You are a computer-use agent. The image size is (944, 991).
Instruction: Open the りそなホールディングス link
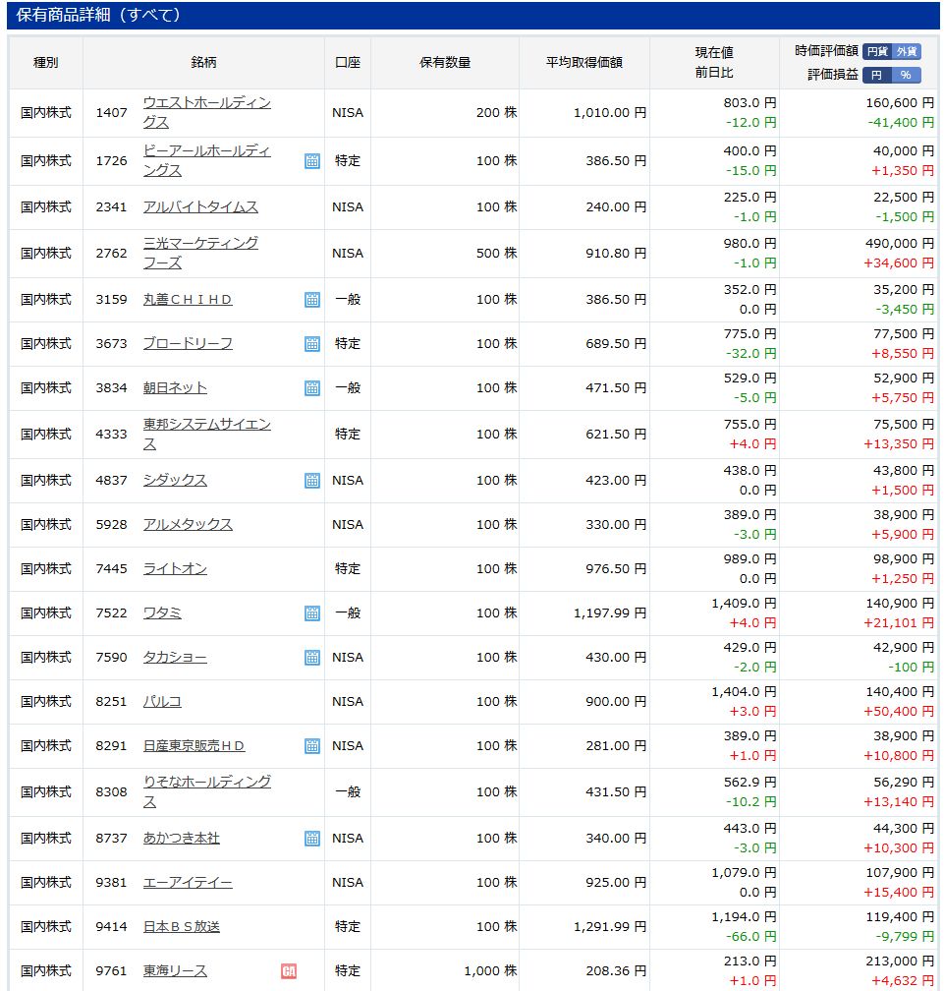tap(207, 791)
